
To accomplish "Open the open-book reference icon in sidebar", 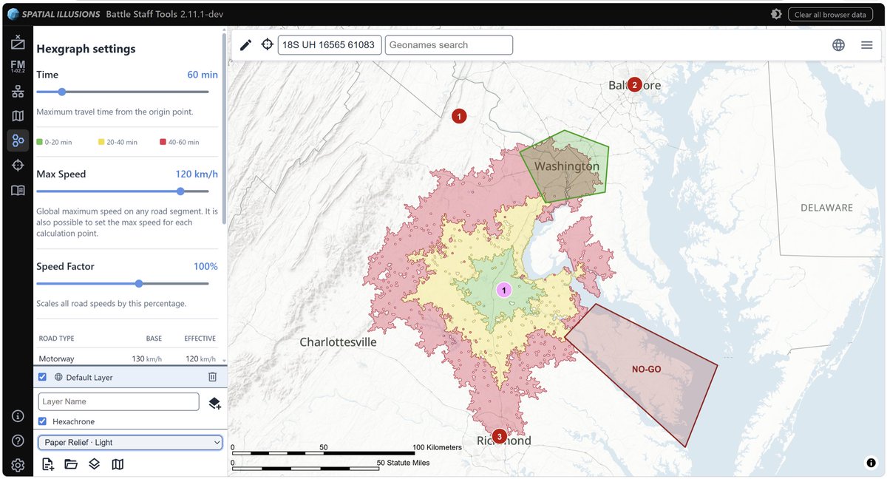I will click(18, 190).
